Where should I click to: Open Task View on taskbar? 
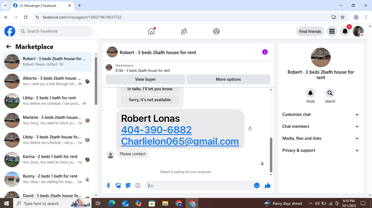tap(98, 203)
